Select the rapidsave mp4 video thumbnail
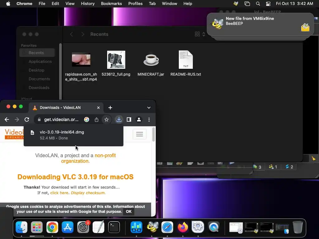 pyautogui.click(x=81, y=59)
